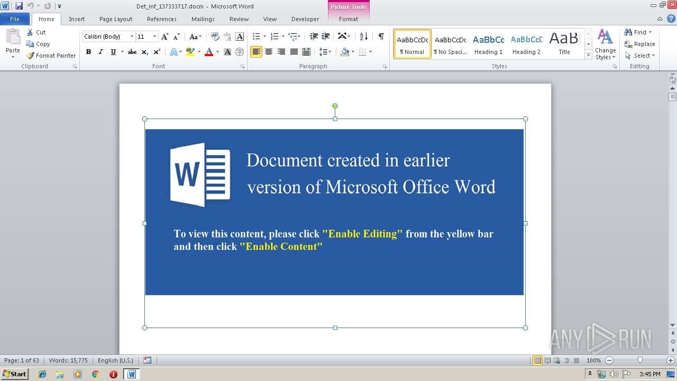677x381 pixels.
Task: Apply text highlight color
Action: tap(190, 52)
